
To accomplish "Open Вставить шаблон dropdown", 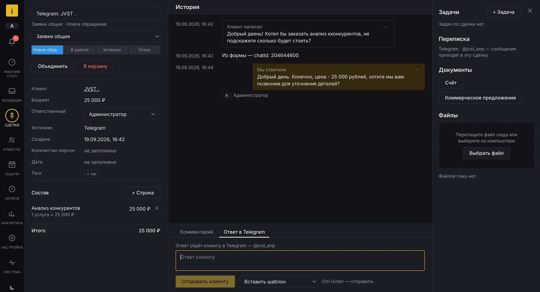I will [278, 281].
